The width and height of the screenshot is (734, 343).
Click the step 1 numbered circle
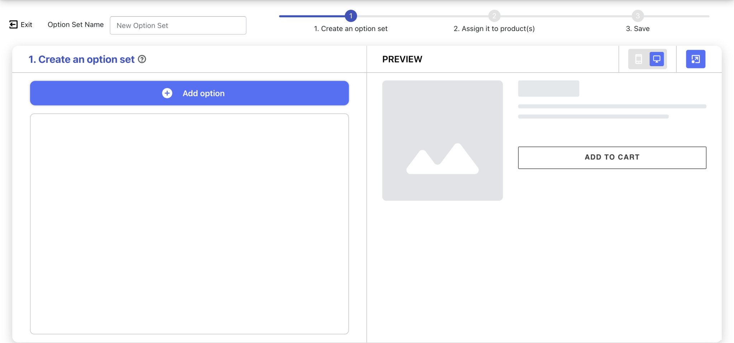351,16
